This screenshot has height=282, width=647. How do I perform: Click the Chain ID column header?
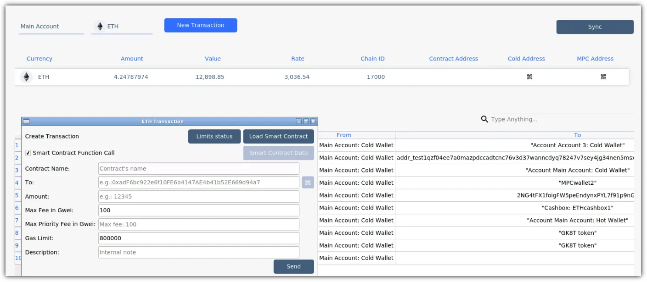pyautogui.click(x=372, y=59)
